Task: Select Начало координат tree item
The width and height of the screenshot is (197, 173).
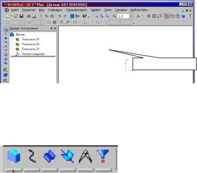Action: tap(33, 54)
